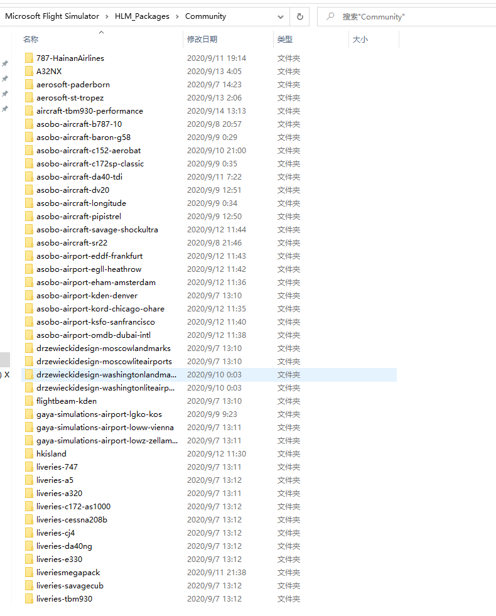
Task: Select asobo-airport-kord-chicago-ohare folder name
Action: 100,308
